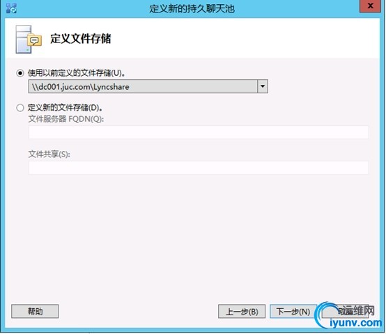Click the file store server icon
The width and height of the screenshot is (386, 334).
[x=29, y=40]
